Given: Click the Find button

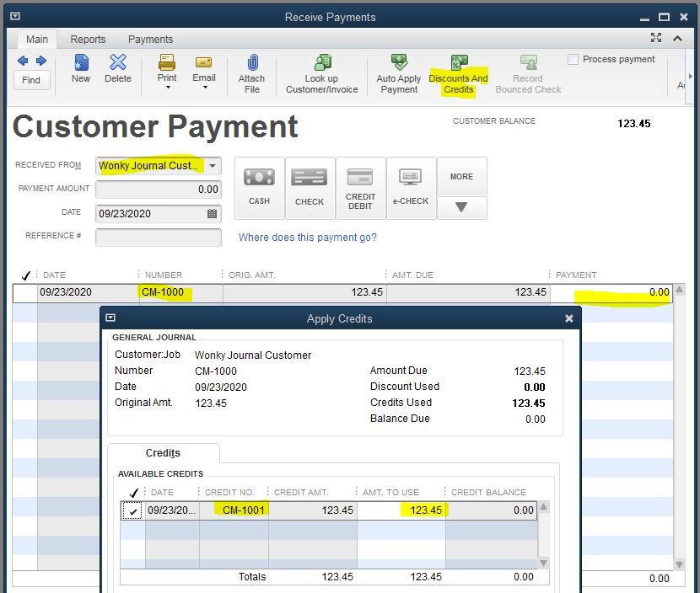Looking at the screenshot, I should click(x=31, y=80).
